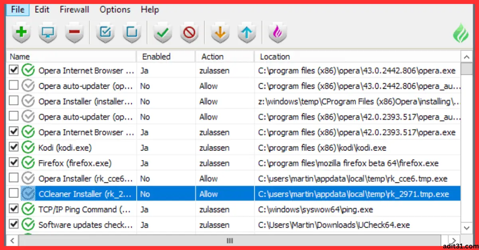Select the Kodi (kodi.exe) name text
Viewport: 479px width, 250px height.
[x=65, y=148]
